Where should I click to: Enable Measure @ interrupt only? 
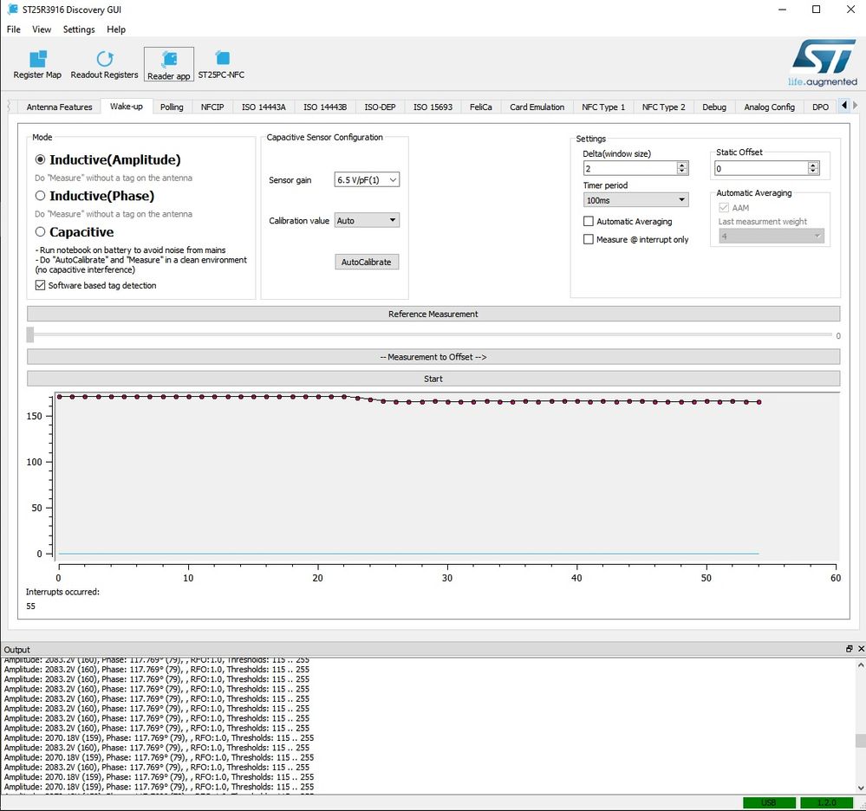pos(589,240)
